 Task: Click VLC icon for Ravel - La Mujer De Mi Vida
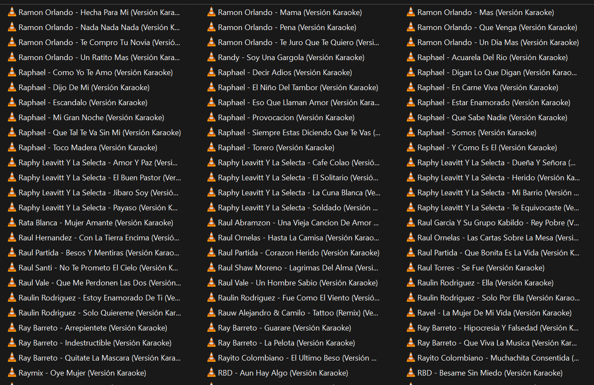pyautogui.click(x=411, y=313)
